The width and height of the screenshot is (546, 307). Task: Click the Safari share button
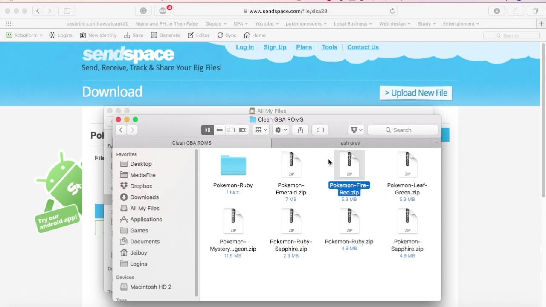coord(516,11)
